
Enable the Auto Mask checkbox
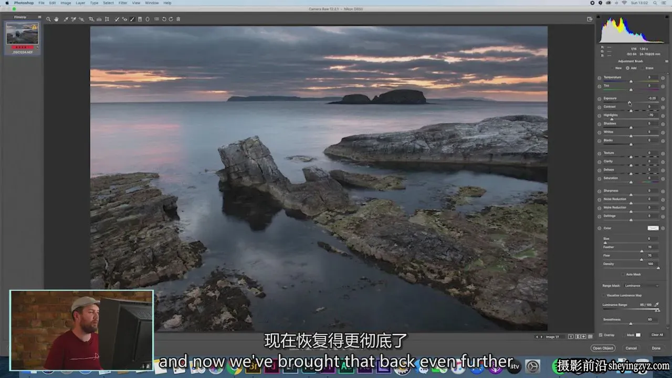pyautogui.click(x=624, y=274)
